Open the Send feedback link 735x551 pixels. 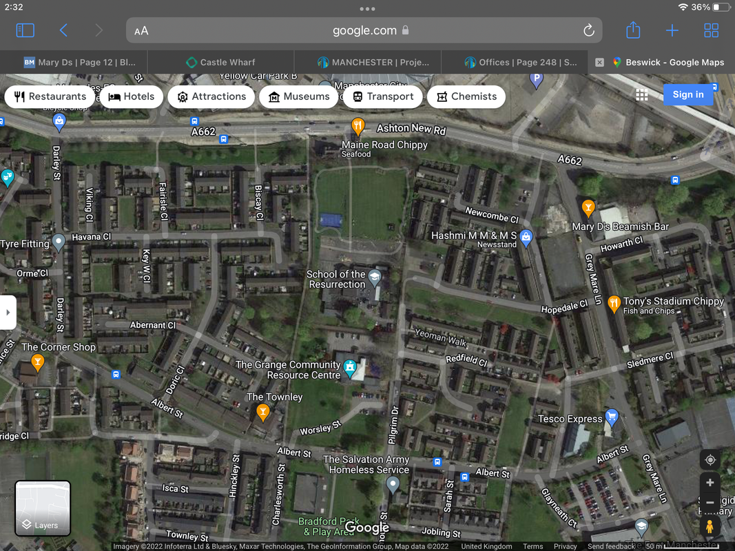tap(611, 546)
